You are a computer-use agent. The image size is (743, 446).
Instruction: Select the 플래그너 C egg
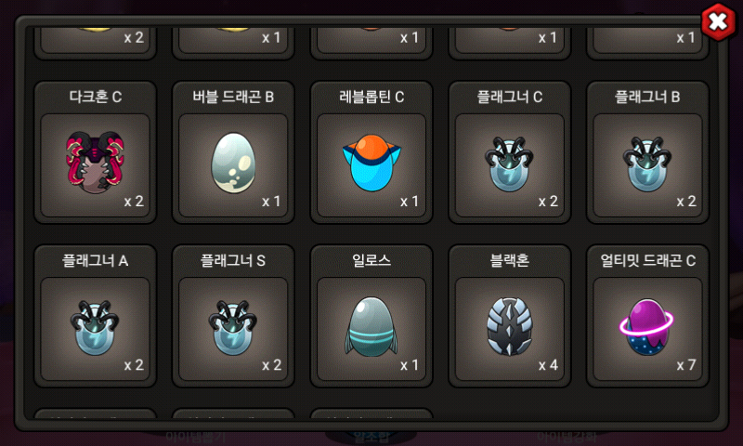click(x=509, y=164)
